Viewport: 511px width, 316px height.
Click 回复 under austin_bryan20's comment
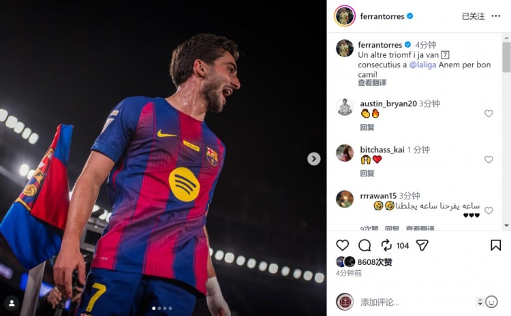pyautogui.click(x=367, y=127)
